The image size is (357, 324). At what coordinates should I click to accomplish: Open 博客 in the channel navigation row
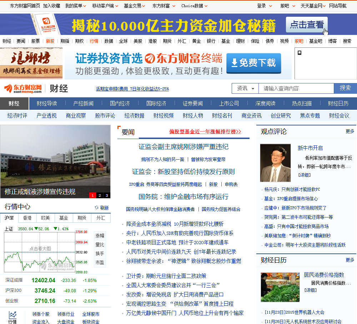[x=332, y=41]
